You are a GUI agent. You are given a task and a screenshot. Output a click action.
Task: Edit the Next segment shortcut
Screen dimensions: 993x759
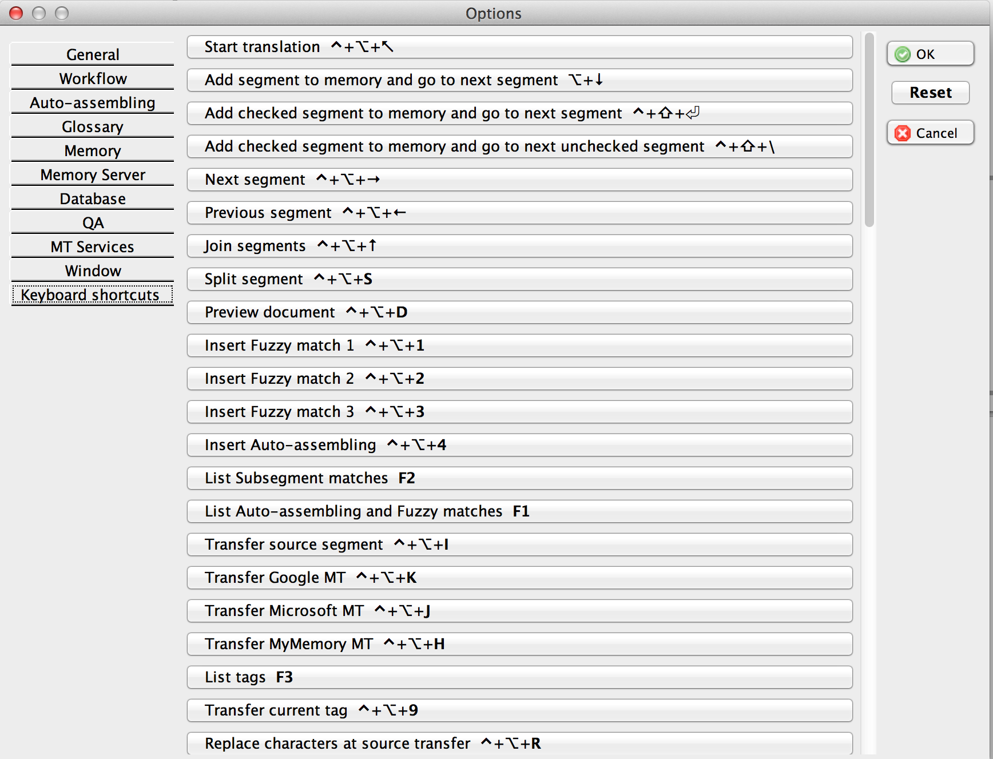[x=519, y=180]
